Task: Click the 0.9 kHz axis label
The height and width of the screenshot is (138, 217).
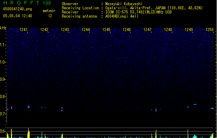Action: pyautogui.click(x=3, y=79)
